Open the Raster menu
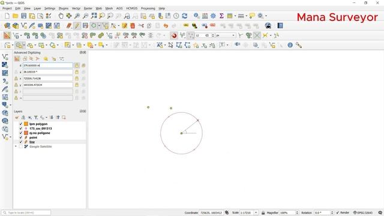384x216 pixels. [x=88, y=8]
